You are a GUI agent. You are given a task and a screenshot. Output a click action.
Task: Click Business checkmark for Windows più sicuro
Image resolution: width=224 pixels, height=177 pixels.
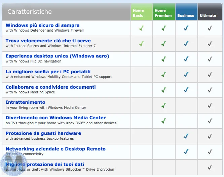pyautogui.click(x=186, y=28)
